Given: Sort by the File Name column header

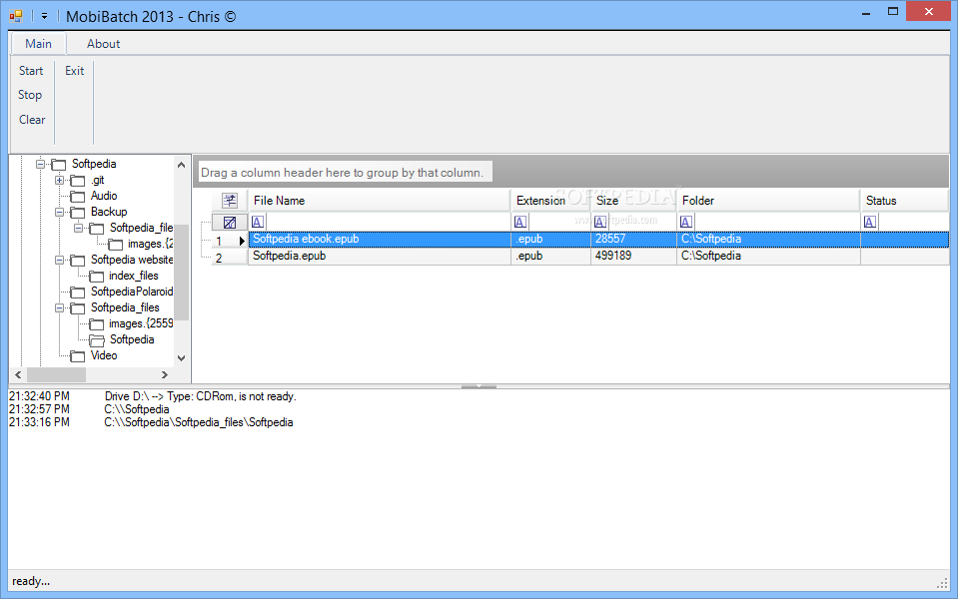Looking at the screenshot, I should click(379, 201).
